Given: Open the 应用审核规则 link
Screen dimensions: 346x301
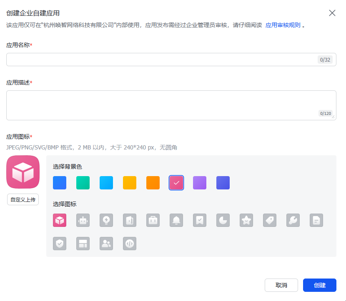Looking at the screenshot, I should [x=283, y=25].
